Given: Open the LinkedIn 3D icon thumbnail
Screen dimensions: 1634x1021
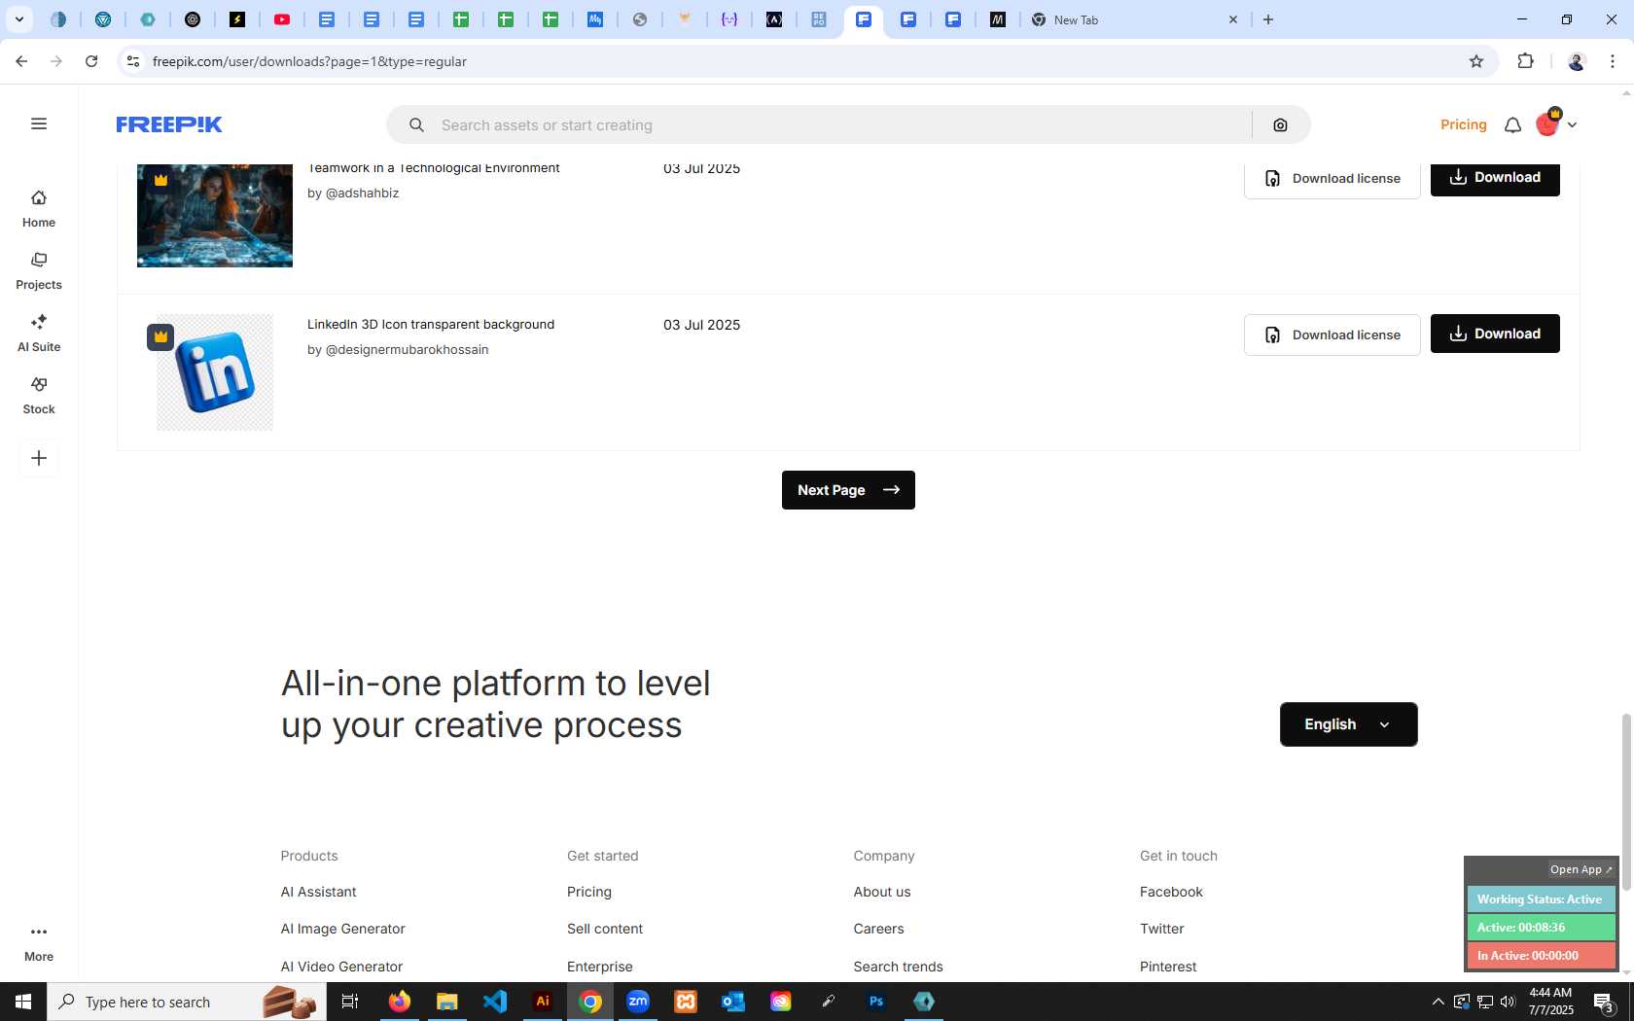Looking at the screenshot, I should point(215,372).
